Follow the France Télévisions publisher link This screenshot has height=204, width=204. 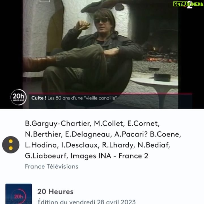(52, 166)
